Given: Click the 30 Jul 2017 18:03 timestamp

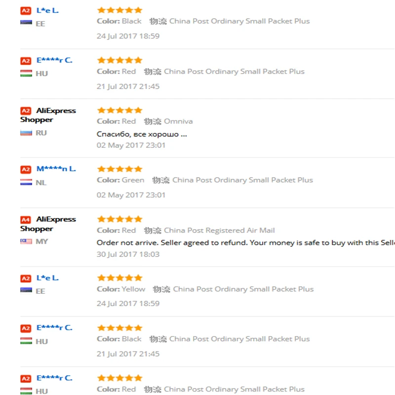Looking at the screenshot, I should pyautogui.click(x=128, y=254).
